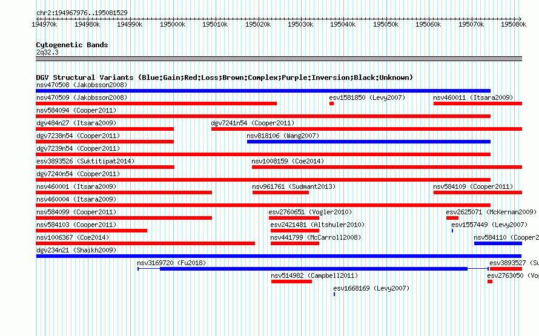Screen dimensions: 539x336
Task: Click the 194970k ruler tick label
Action: click(x=44, y=24)
